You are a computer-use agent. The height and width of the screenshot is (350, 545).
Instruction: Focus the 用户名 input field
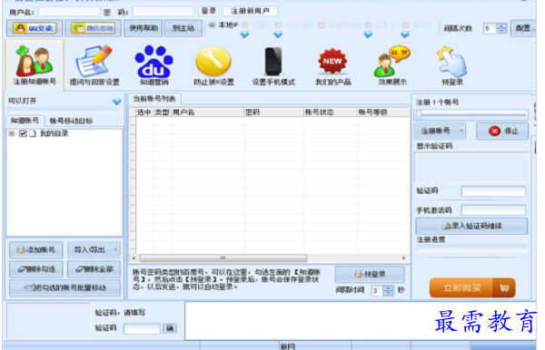[69, 12]
